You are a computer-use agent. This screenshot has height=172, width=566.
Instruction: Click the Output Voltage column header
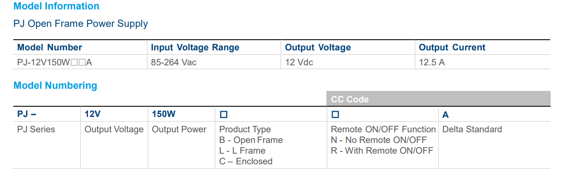[318, 47]
